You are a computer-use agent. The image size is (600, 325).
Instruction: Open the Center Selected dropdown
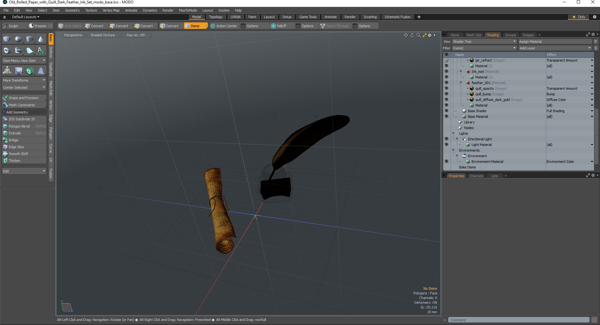[x=24, y=87]
